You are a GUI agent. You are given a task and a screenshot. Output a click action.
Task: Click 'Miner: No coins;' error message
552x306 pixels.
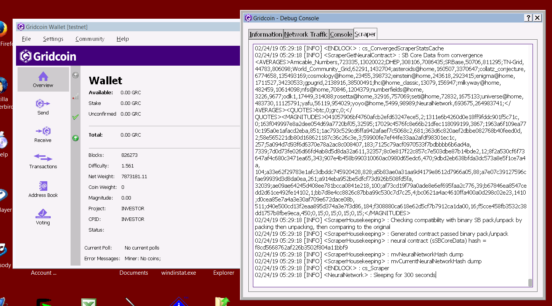pos(143,259)
